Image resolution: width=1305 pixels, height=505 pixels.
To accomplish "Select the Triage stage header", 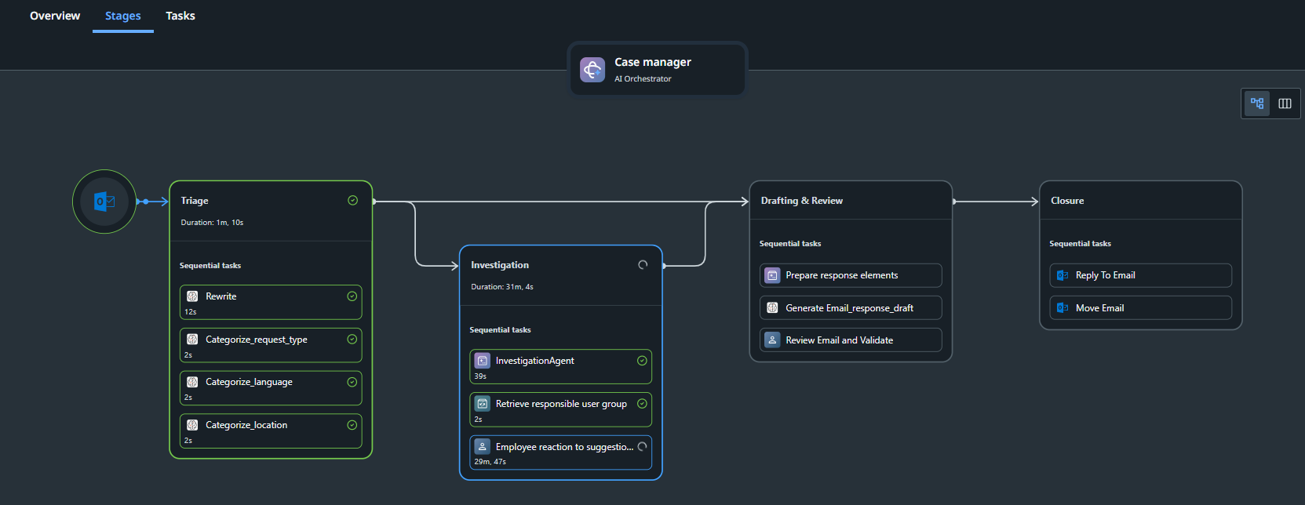I will coord(271,211).
